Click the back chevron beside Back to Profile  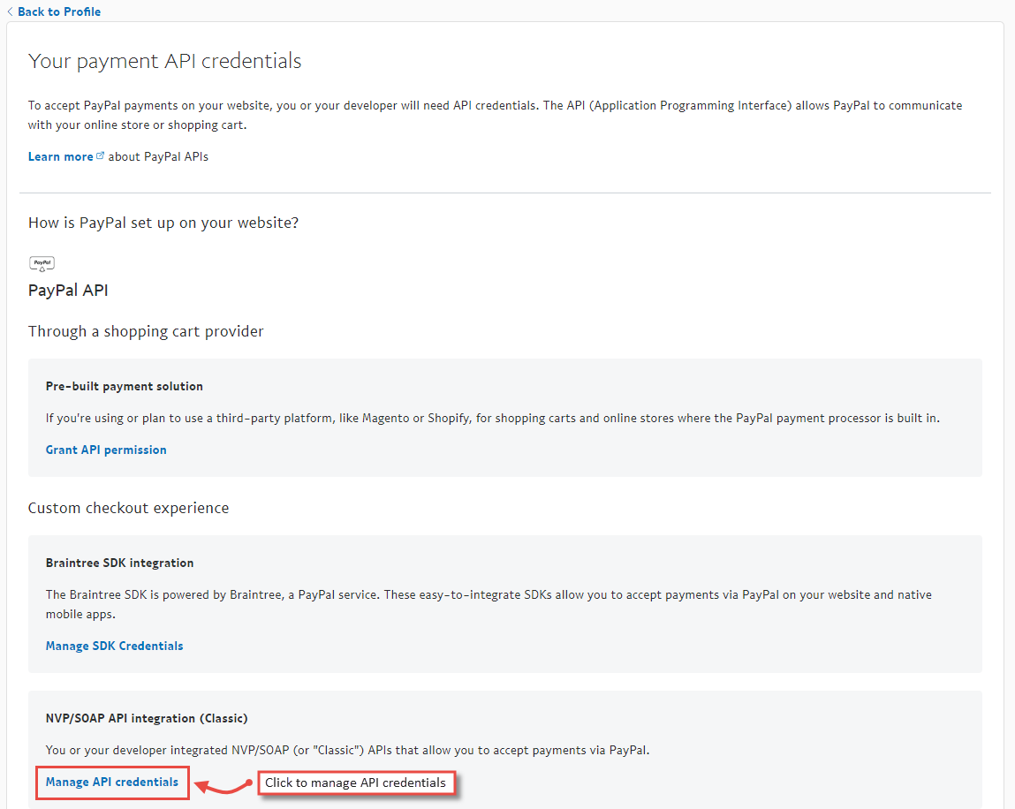tap(10, 11)
